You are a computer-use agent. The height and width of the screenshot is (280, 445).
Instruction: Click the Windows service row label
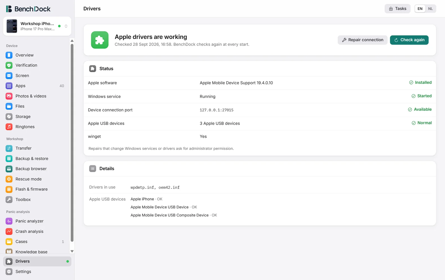tap(104, 97)
